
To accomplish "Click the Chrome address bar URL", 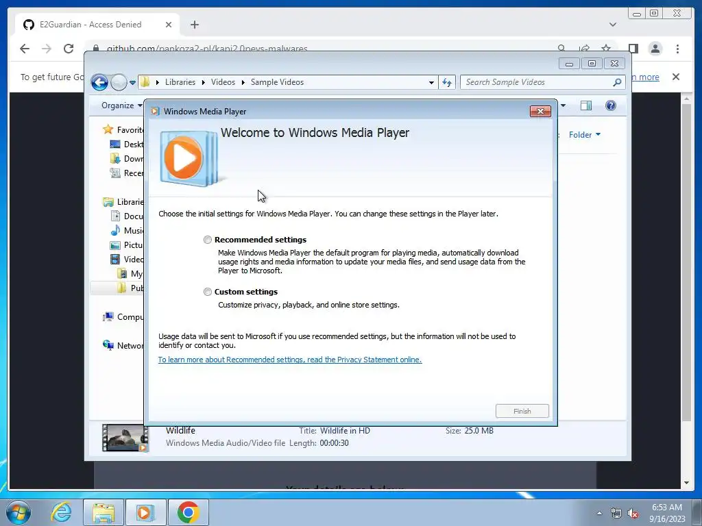I will pyautogui.click(x=207, y=49).
